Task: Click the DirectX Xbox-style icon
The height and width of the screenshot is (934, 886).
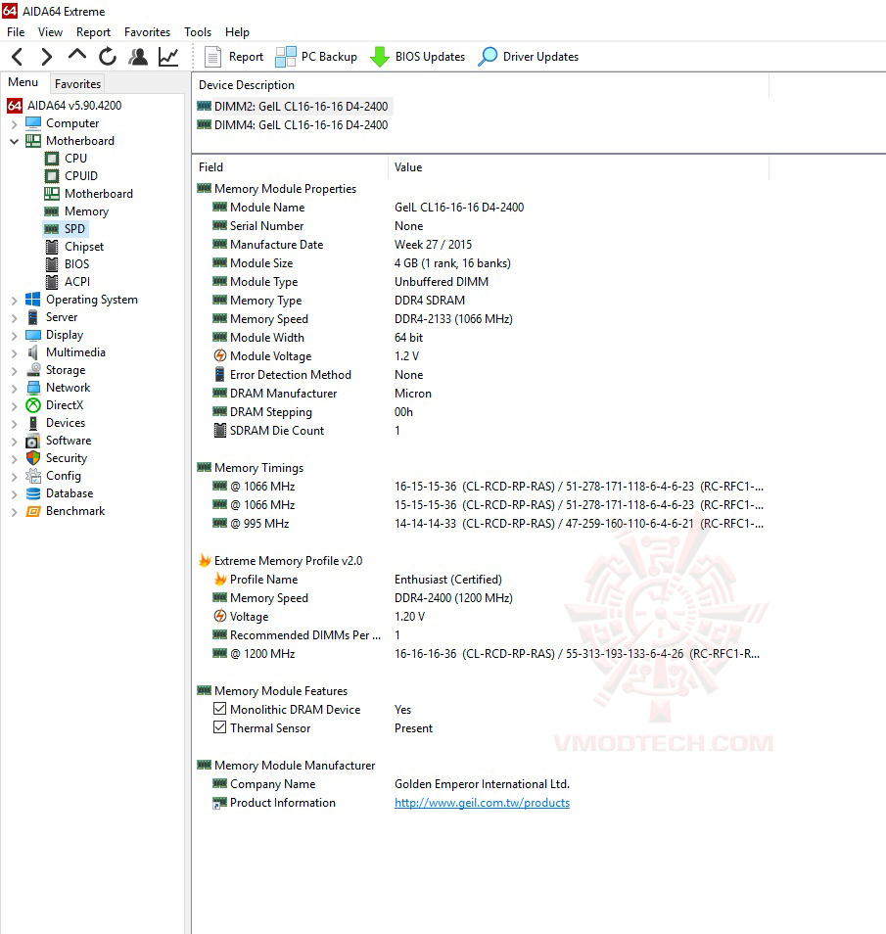Action: 33,405
